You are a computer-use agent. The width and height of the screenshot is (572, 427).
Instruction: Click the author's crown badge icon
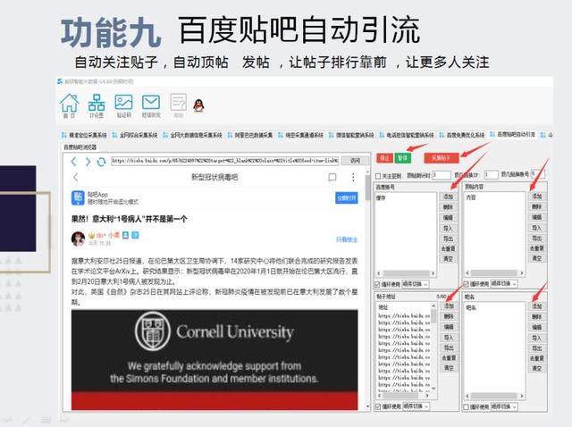[x=91, y=236]
